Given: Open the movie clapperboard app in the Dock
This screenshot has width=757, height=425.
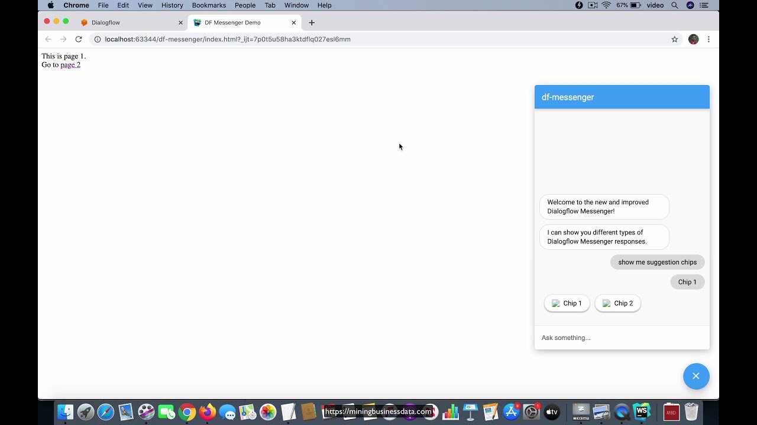Looking at the screenshot, I should click(146, 411).
